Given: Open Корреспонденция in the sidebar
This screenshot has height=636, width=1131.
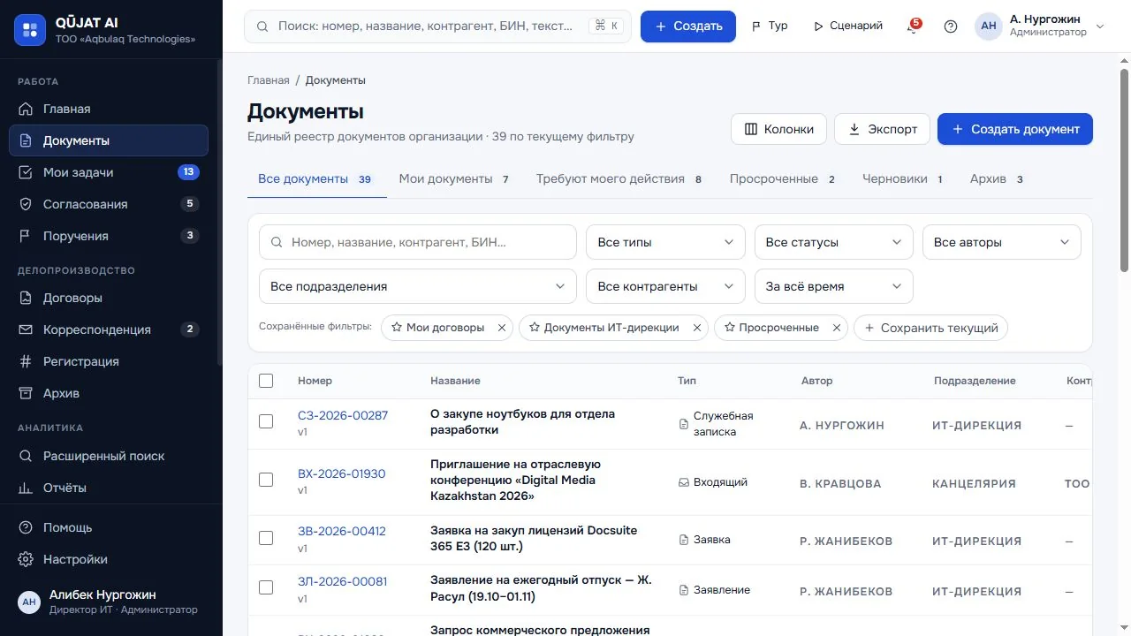Looking at the screenshot, I should coord(109,329).
